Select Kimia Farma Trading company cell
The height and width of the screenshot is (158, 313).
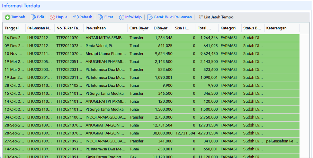[106, 156]
